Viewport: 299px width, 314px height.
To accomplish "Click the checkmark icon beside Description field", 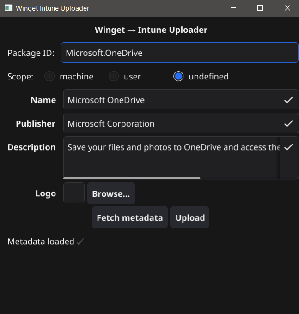I will pyautogui.click(x=288, y=147).
